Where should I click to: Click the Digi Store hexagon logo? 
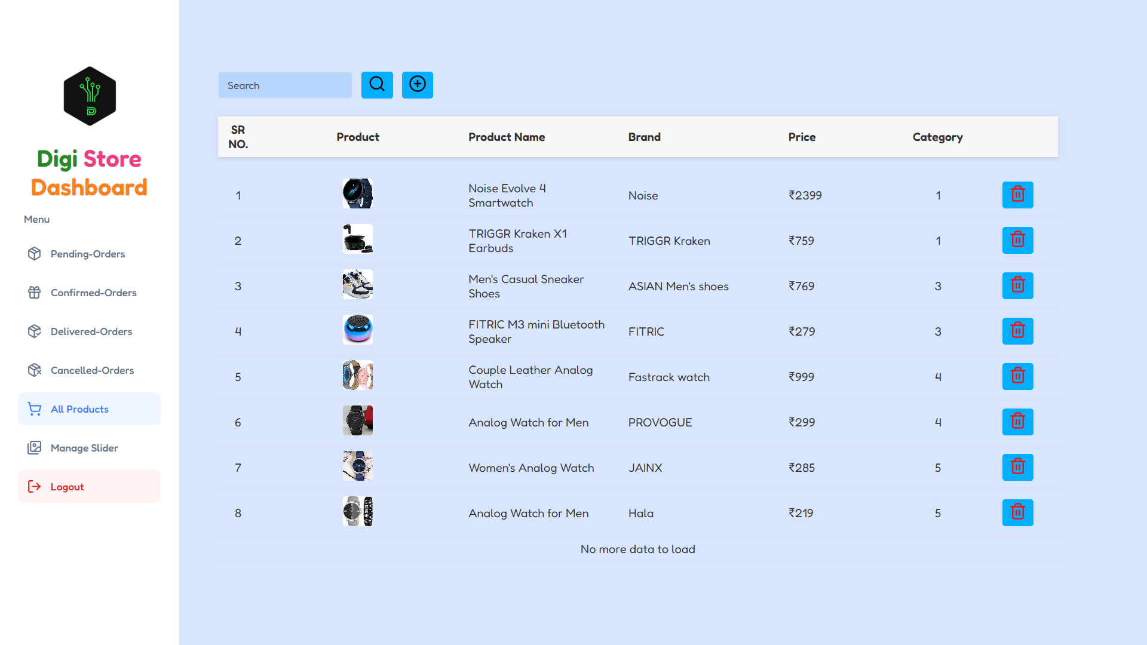click(x=90, y=96)
